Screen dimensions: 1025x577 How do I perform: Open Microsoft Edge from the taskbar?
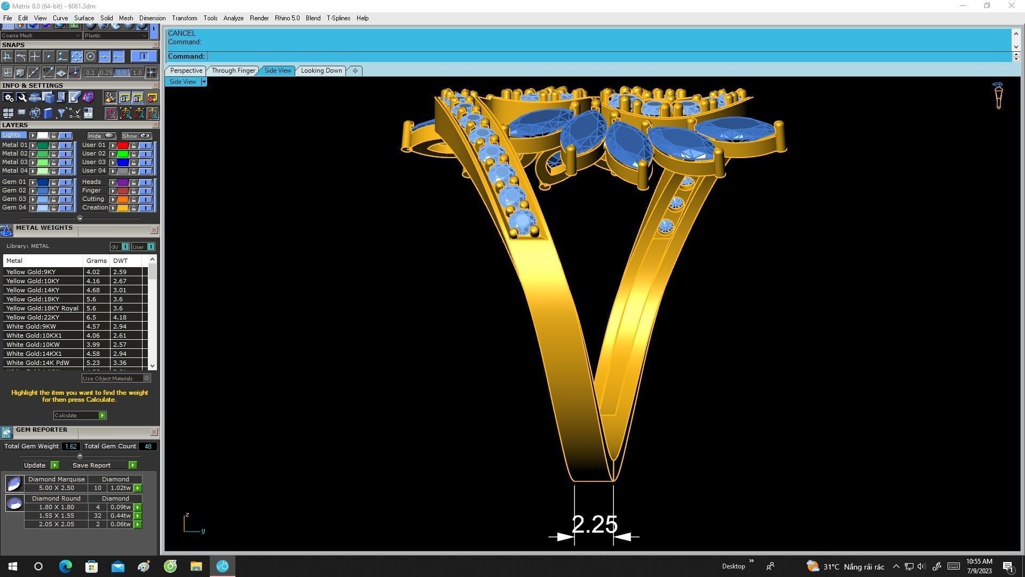tap(65, 566)
